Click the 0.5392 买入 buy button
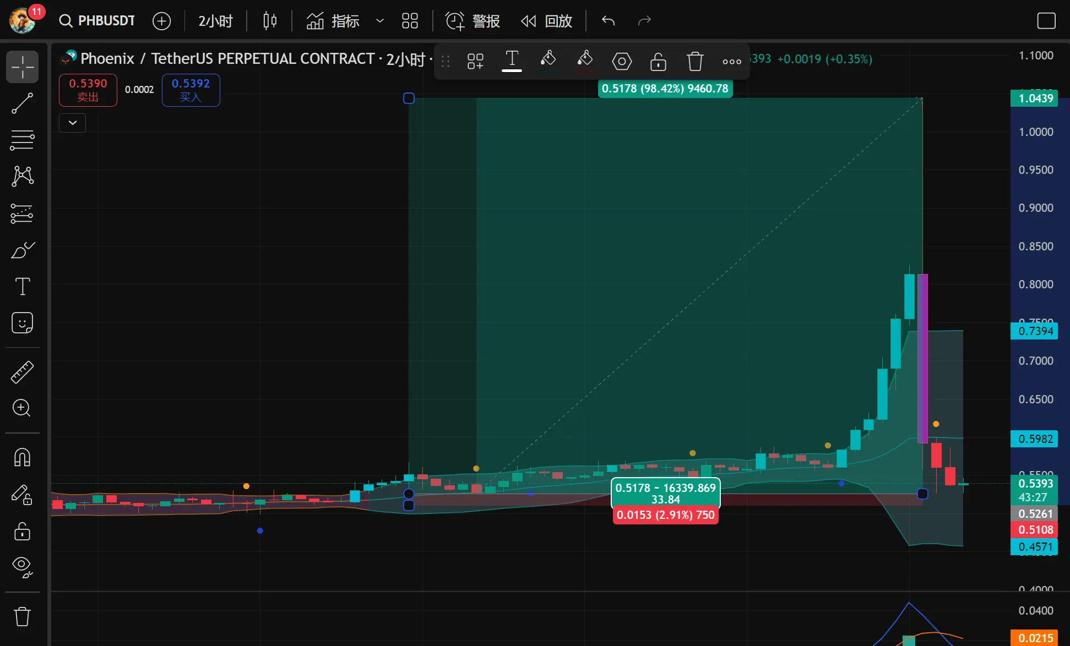 tap(191, 90)
